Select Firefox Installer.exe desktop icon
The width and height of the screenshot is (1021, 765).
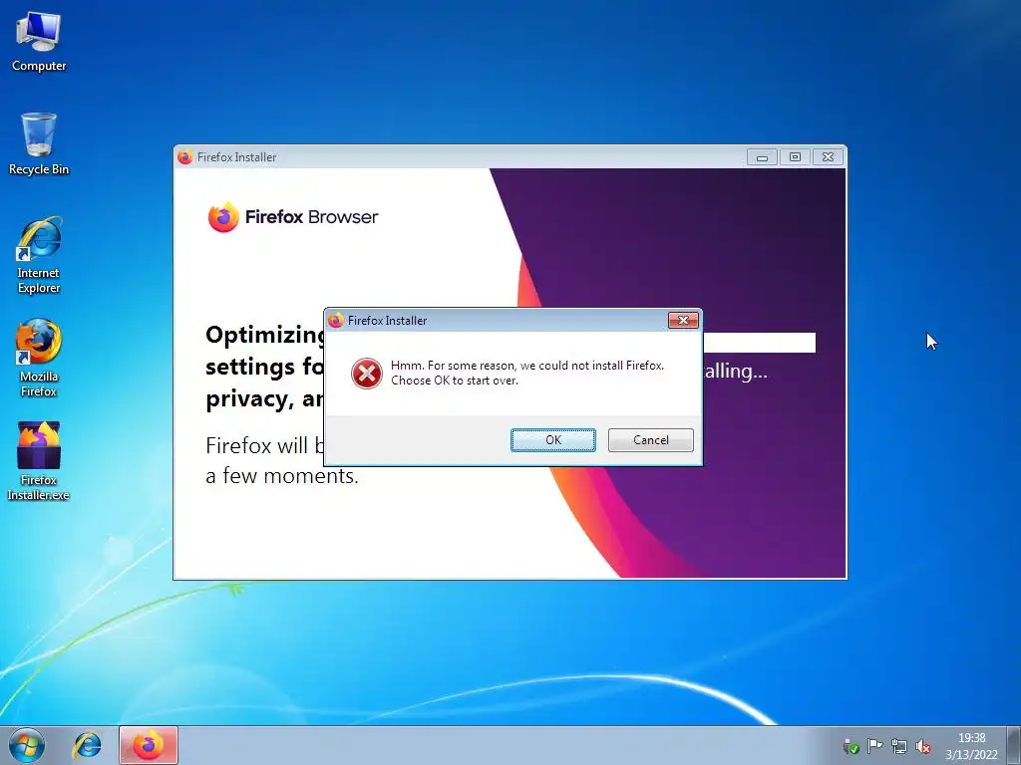tap(39, 460)
